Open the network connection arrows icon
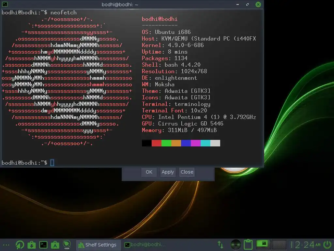Screen dimensions: 334x251 pos(220,245)
